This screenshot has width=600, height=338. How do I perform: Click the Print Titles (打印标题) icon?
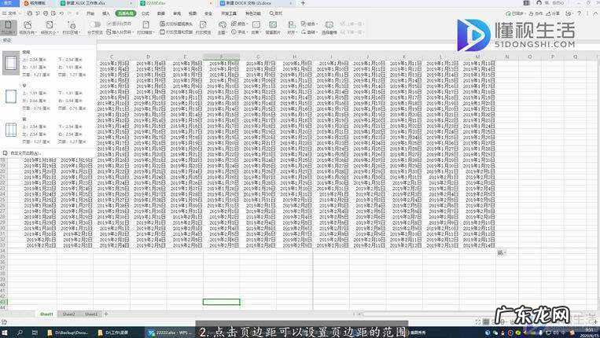[179, 25]
